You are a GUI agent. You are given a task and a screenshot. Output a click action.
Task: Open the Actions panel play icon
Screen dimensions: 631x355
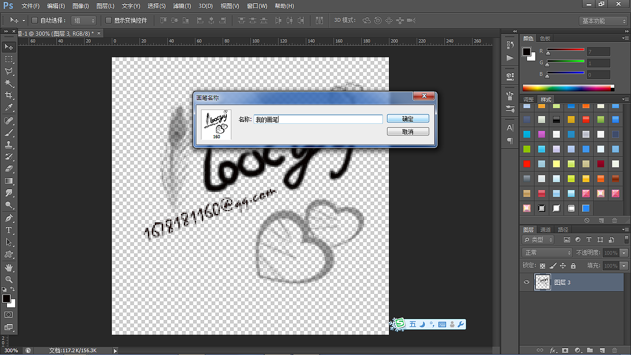coord(510,58)
